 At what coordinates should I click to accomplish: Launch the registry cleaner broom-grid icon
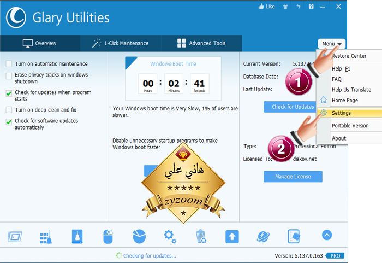point(46,237)
